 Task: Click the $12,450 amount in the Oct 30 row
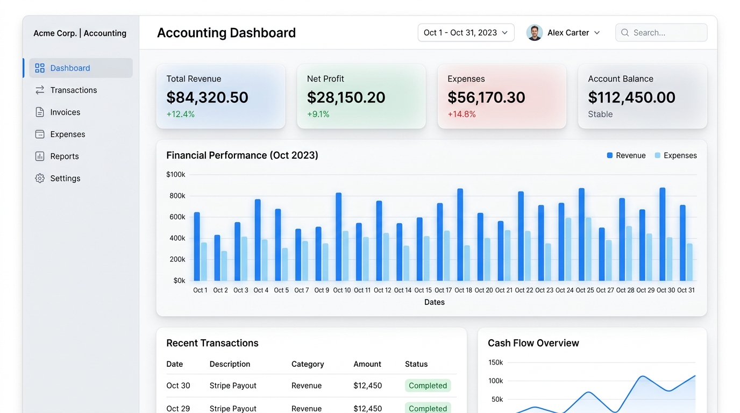click(x=368, y=386)
